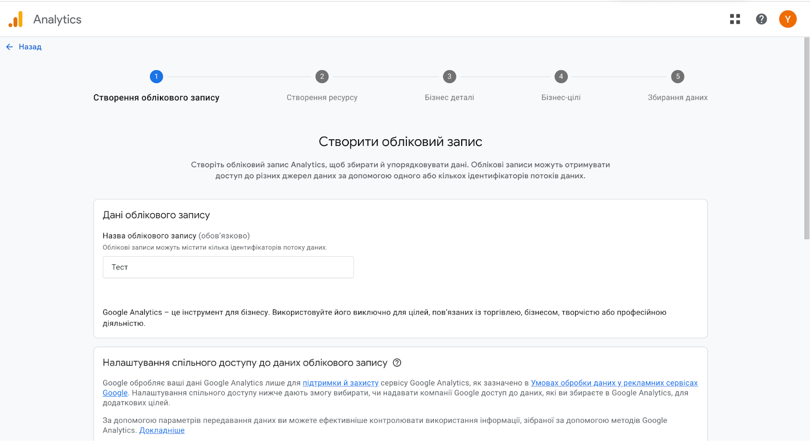Select step 1 circle in the stepper

(156, 76)
